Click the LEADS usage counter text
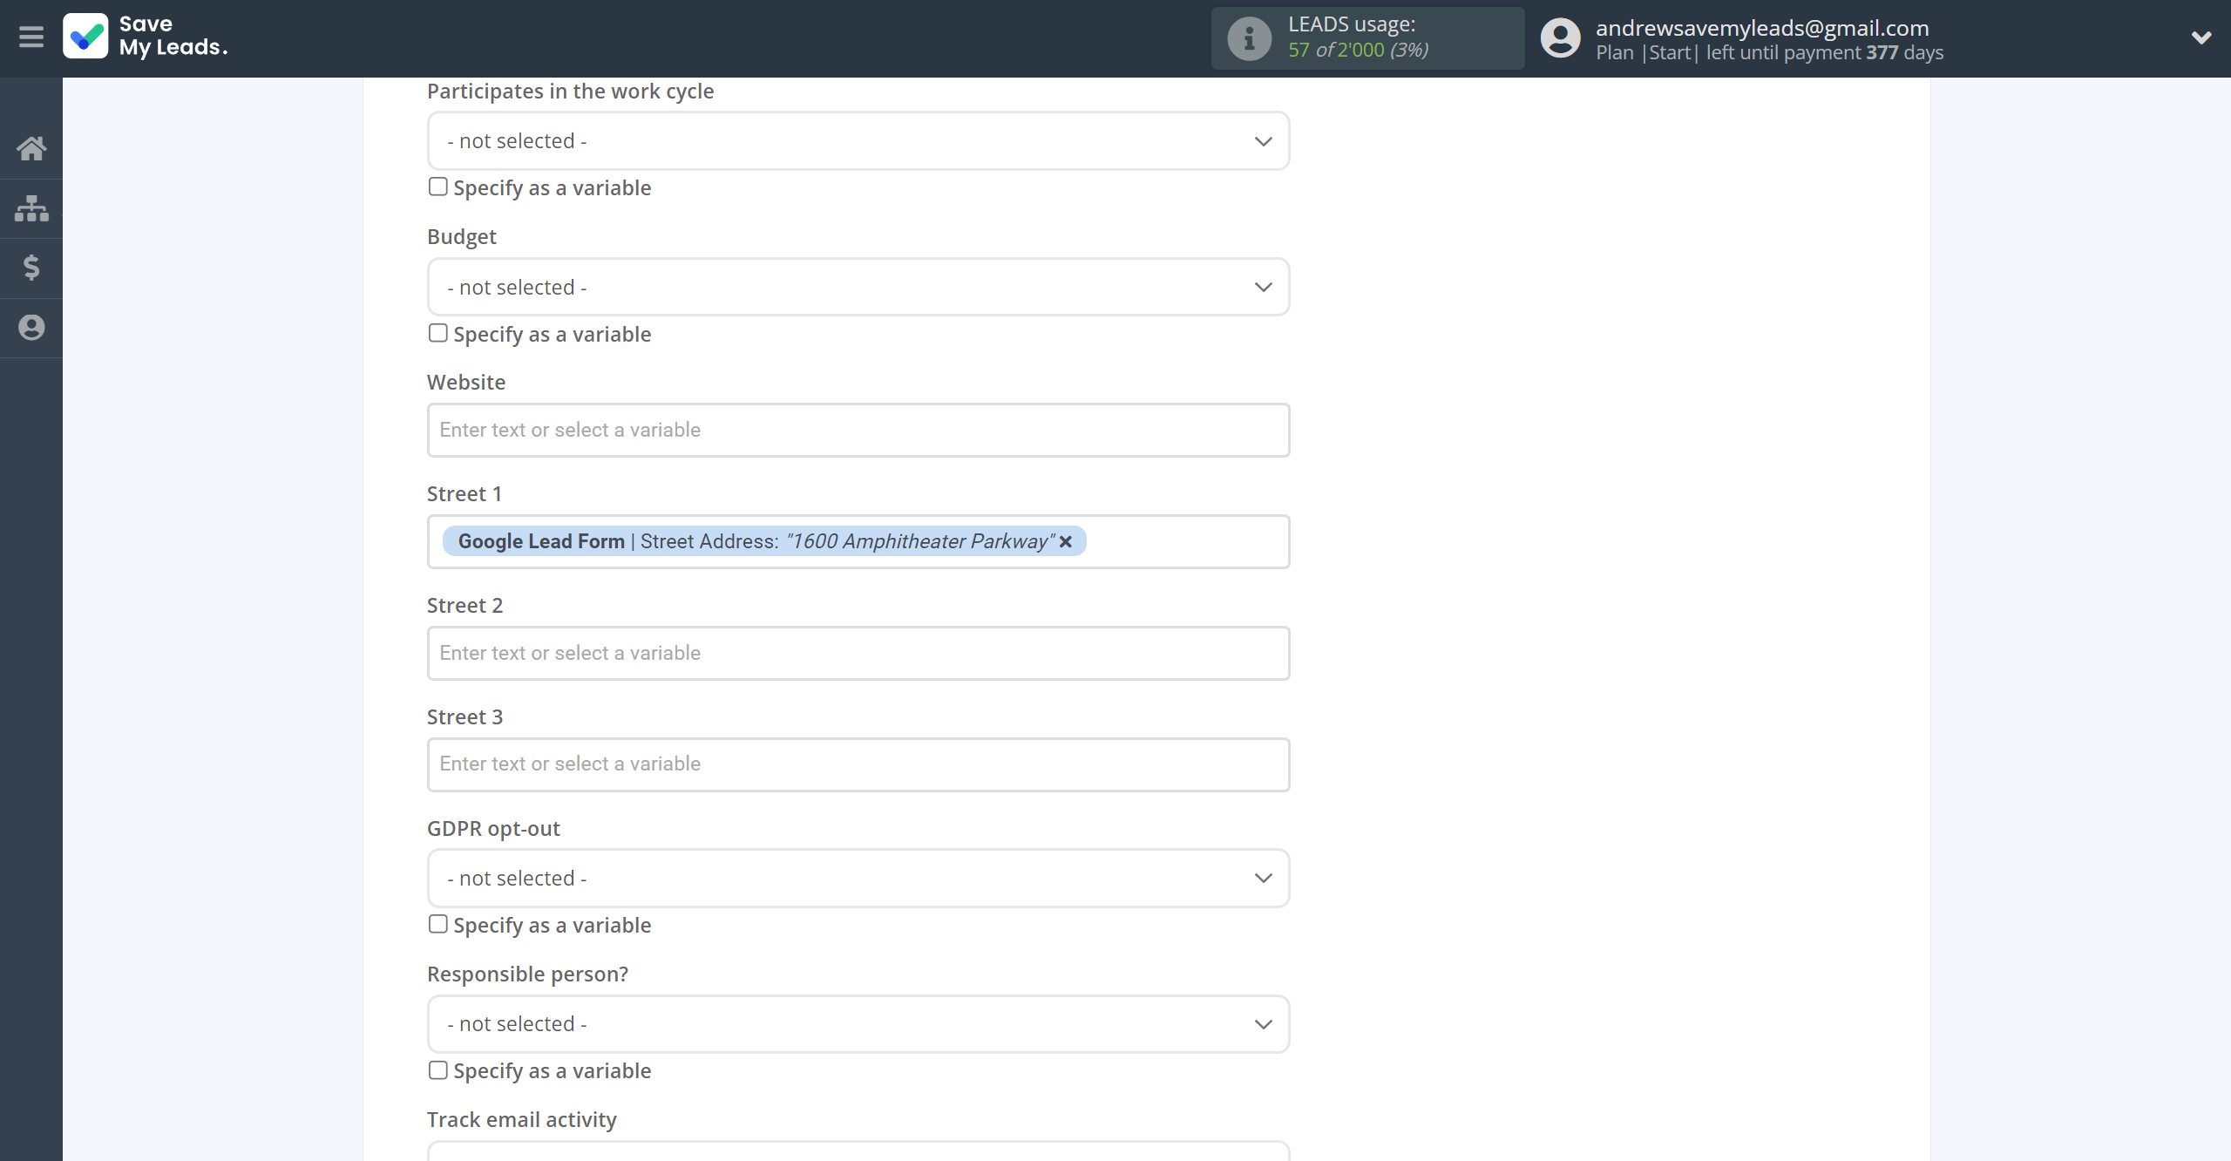This screenshot has width=2231, height=1161. click(x=1358, y=50)
